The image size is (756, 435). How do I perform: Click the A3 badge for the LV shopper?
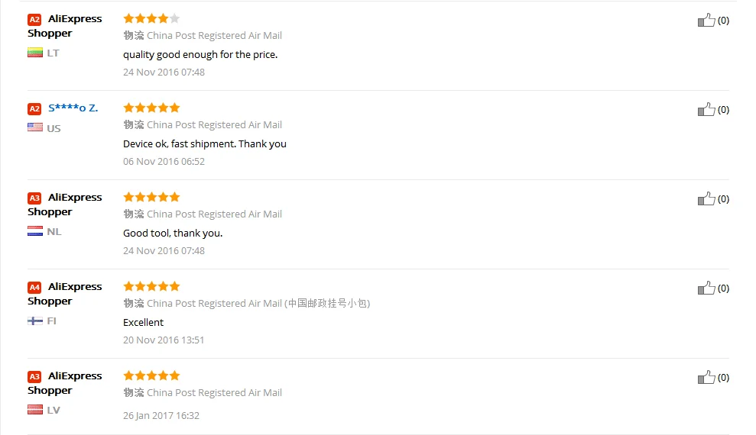pos(34,377)
